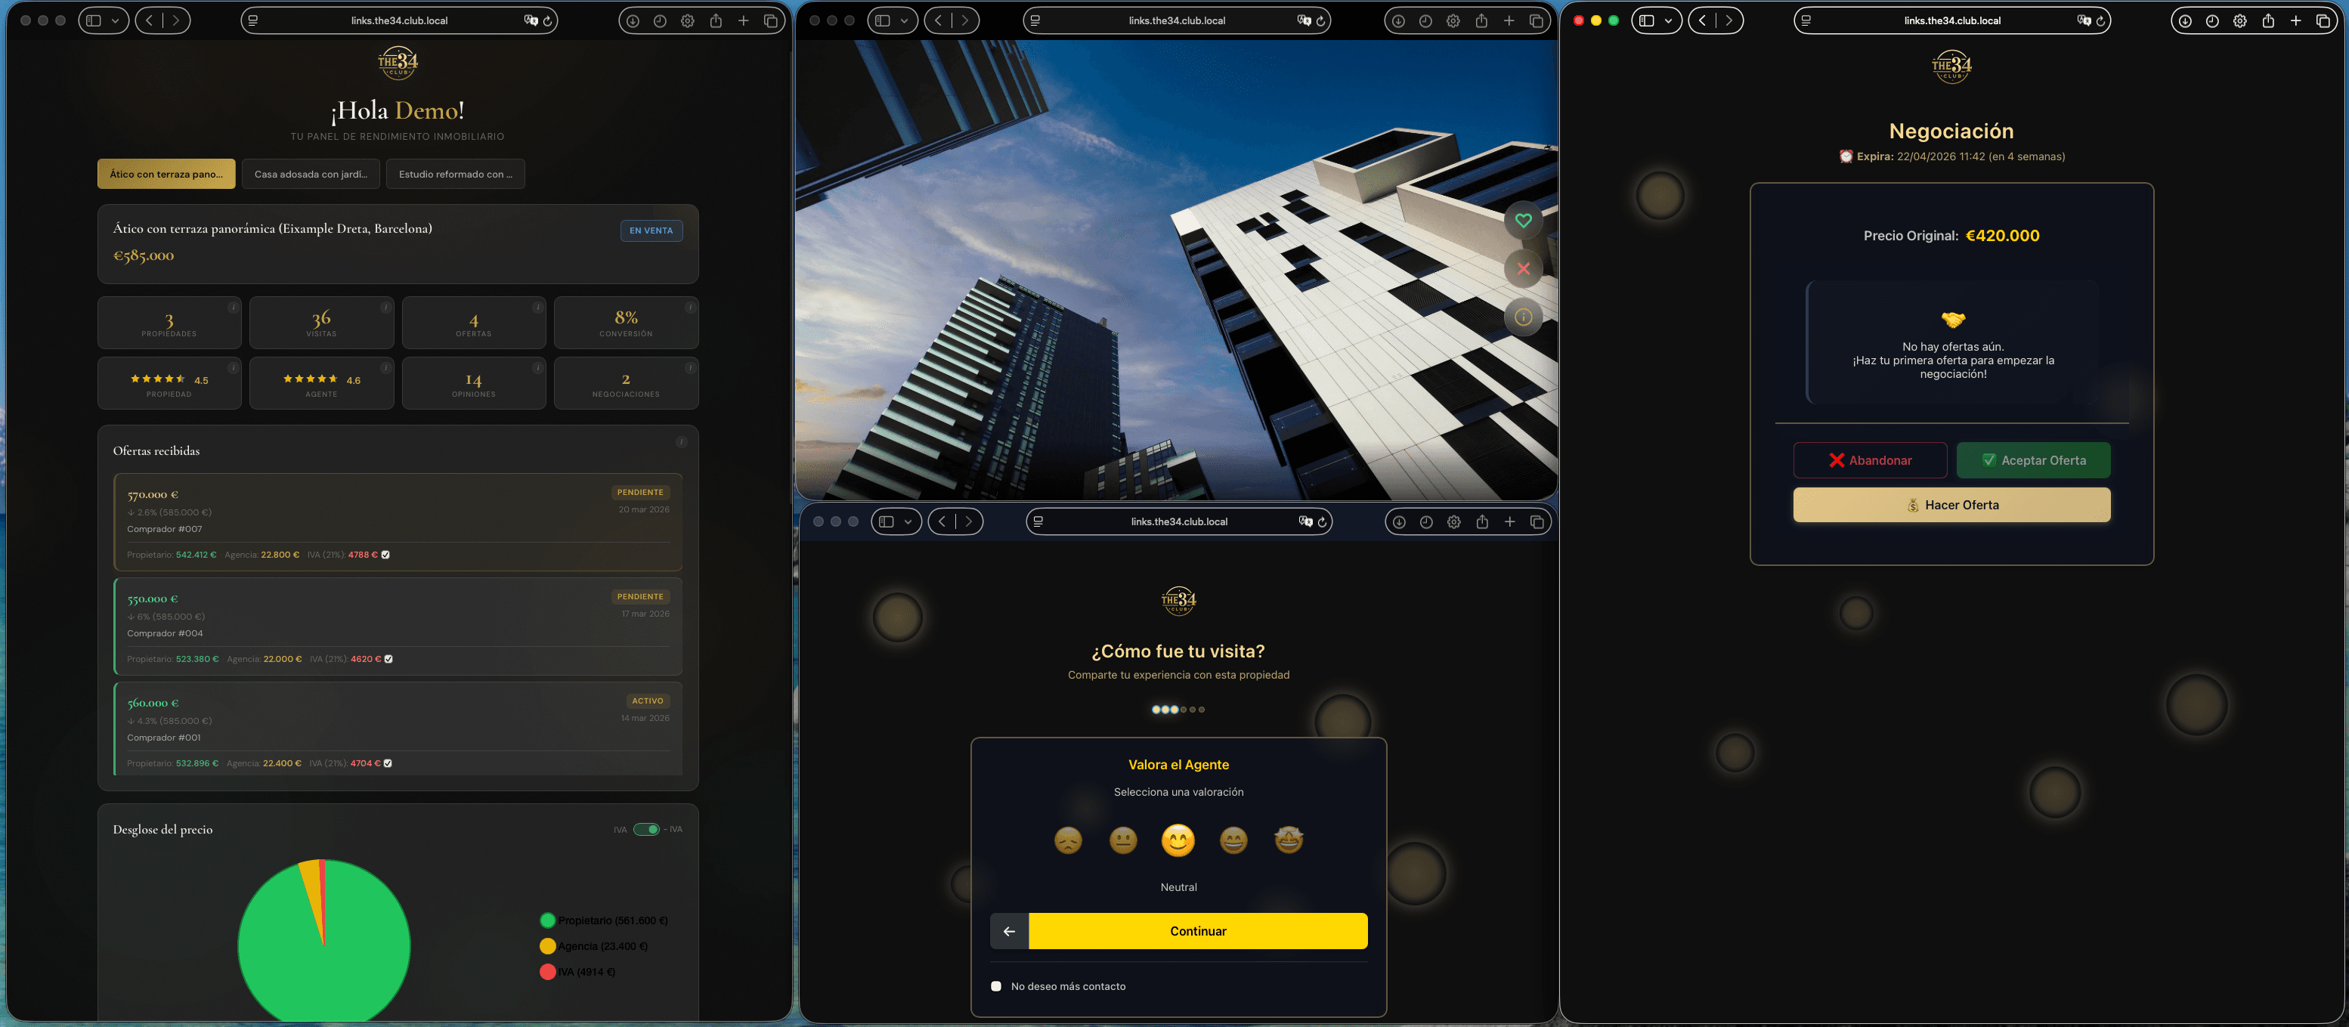Toggle IVA checkbox on 570.000 € offer
Viewport: 2349px width, 1027px height.
click(385, 555)
